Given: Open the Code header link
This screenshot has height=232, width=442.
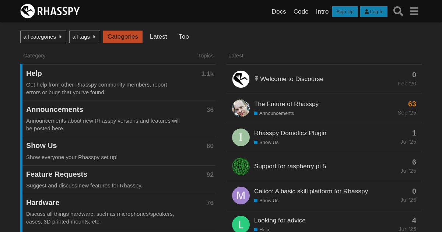Looking at the screenshot, I should (x=301, y=11).
